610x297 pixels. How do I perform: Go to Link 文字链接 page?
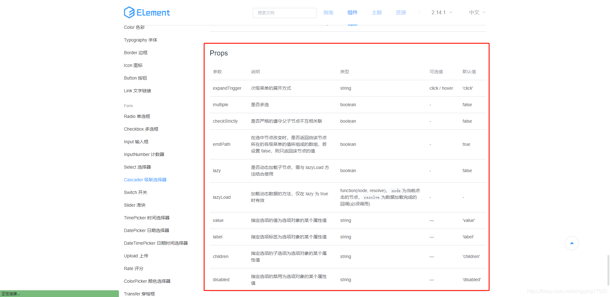(138, 91)
